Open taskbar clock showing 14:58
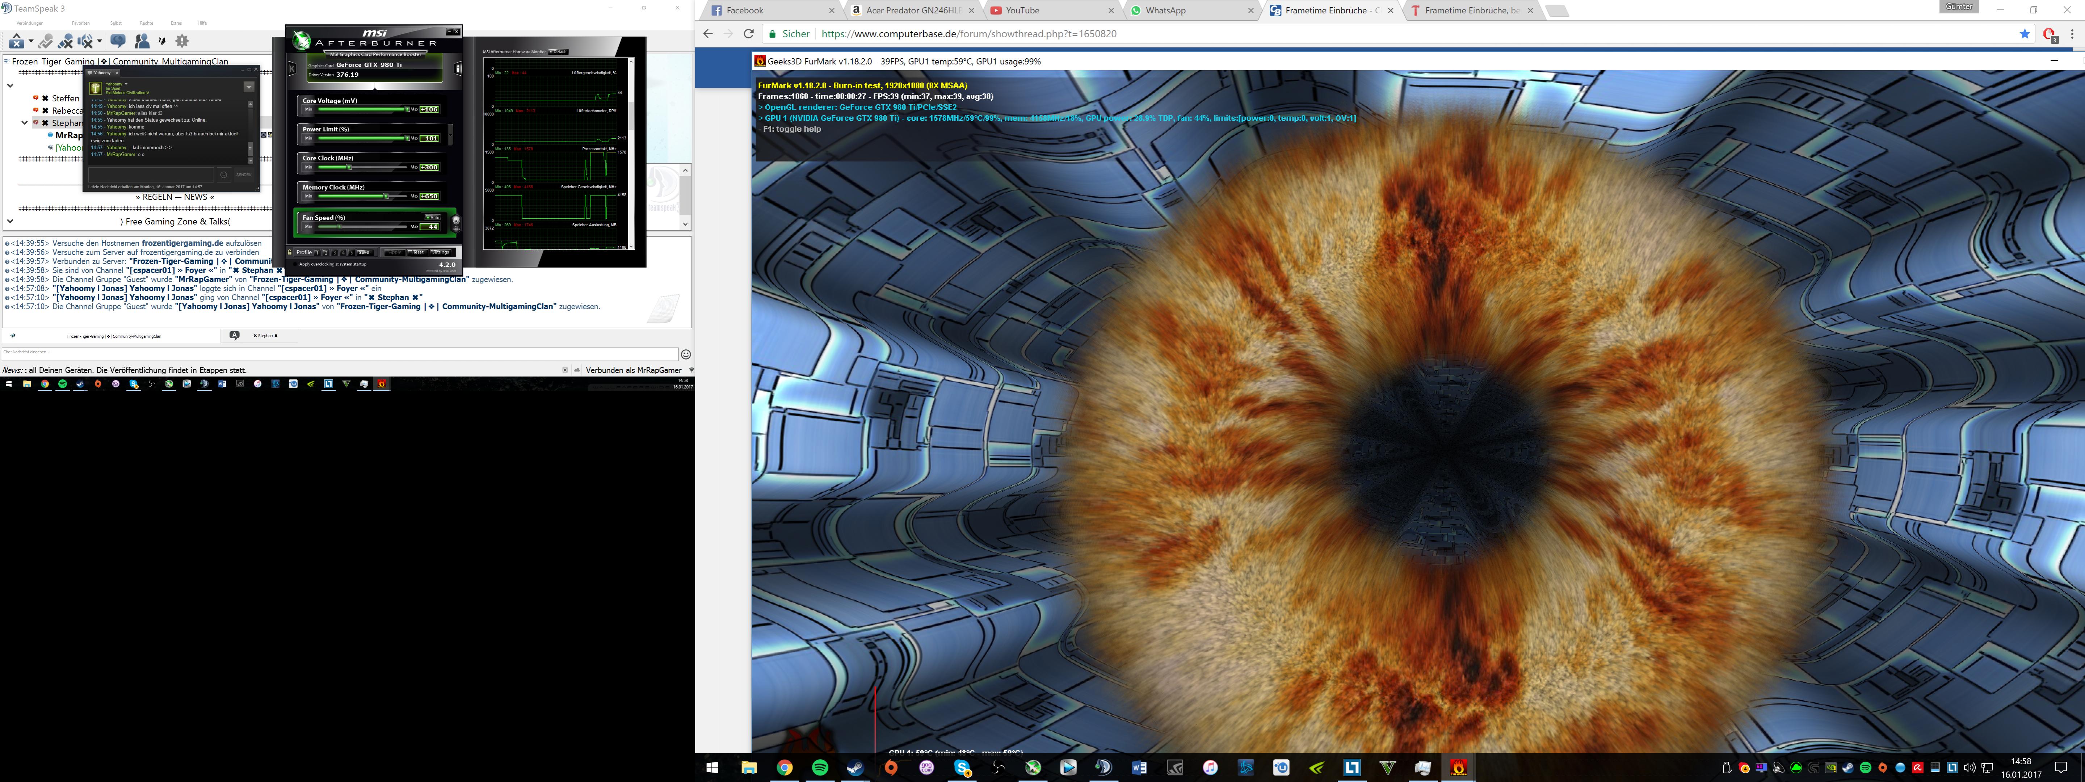The height and width of the screenshot is (782, 2085). (x=2021, y=768)
